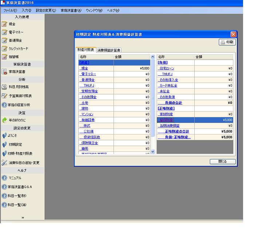Click the 印刷 print button
The image size is (278, 236).
[227, 42]
